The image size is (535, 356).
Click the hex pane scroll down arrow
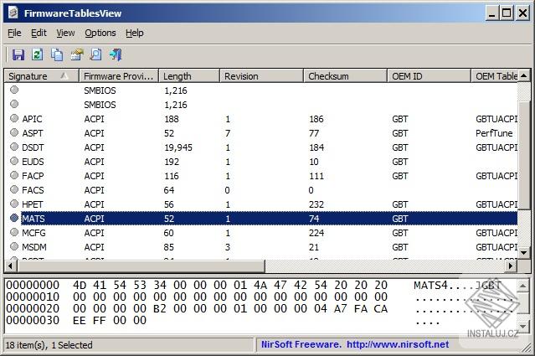523,326
